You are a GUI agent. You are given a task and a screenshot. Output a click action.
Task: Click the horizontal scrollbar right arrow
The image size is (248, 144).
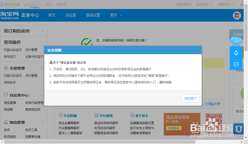pos(242,142)
